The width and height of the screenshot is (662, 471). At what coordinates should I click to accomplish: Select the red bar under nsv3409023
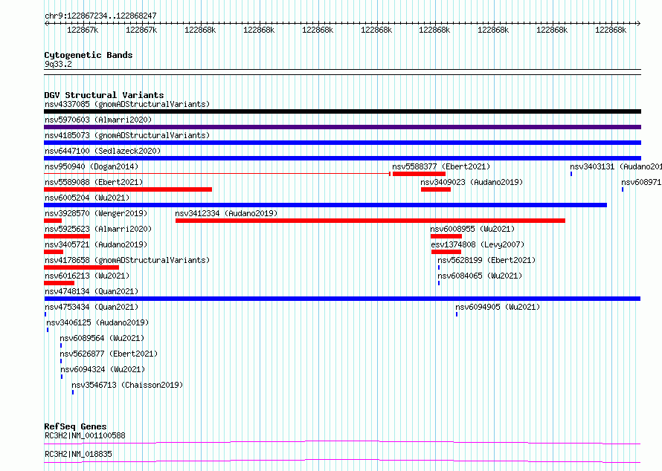[x=436, y=189]
